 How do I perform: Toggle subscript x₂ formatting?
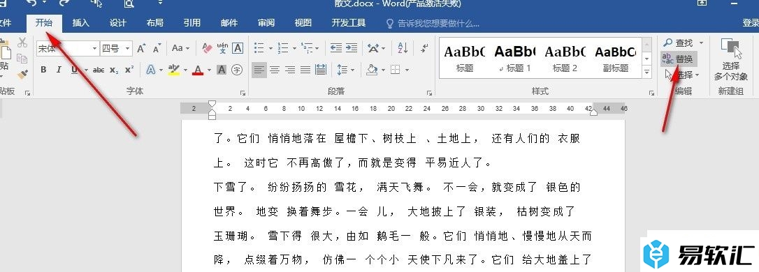pyautogui.click(x=114, y=70)
